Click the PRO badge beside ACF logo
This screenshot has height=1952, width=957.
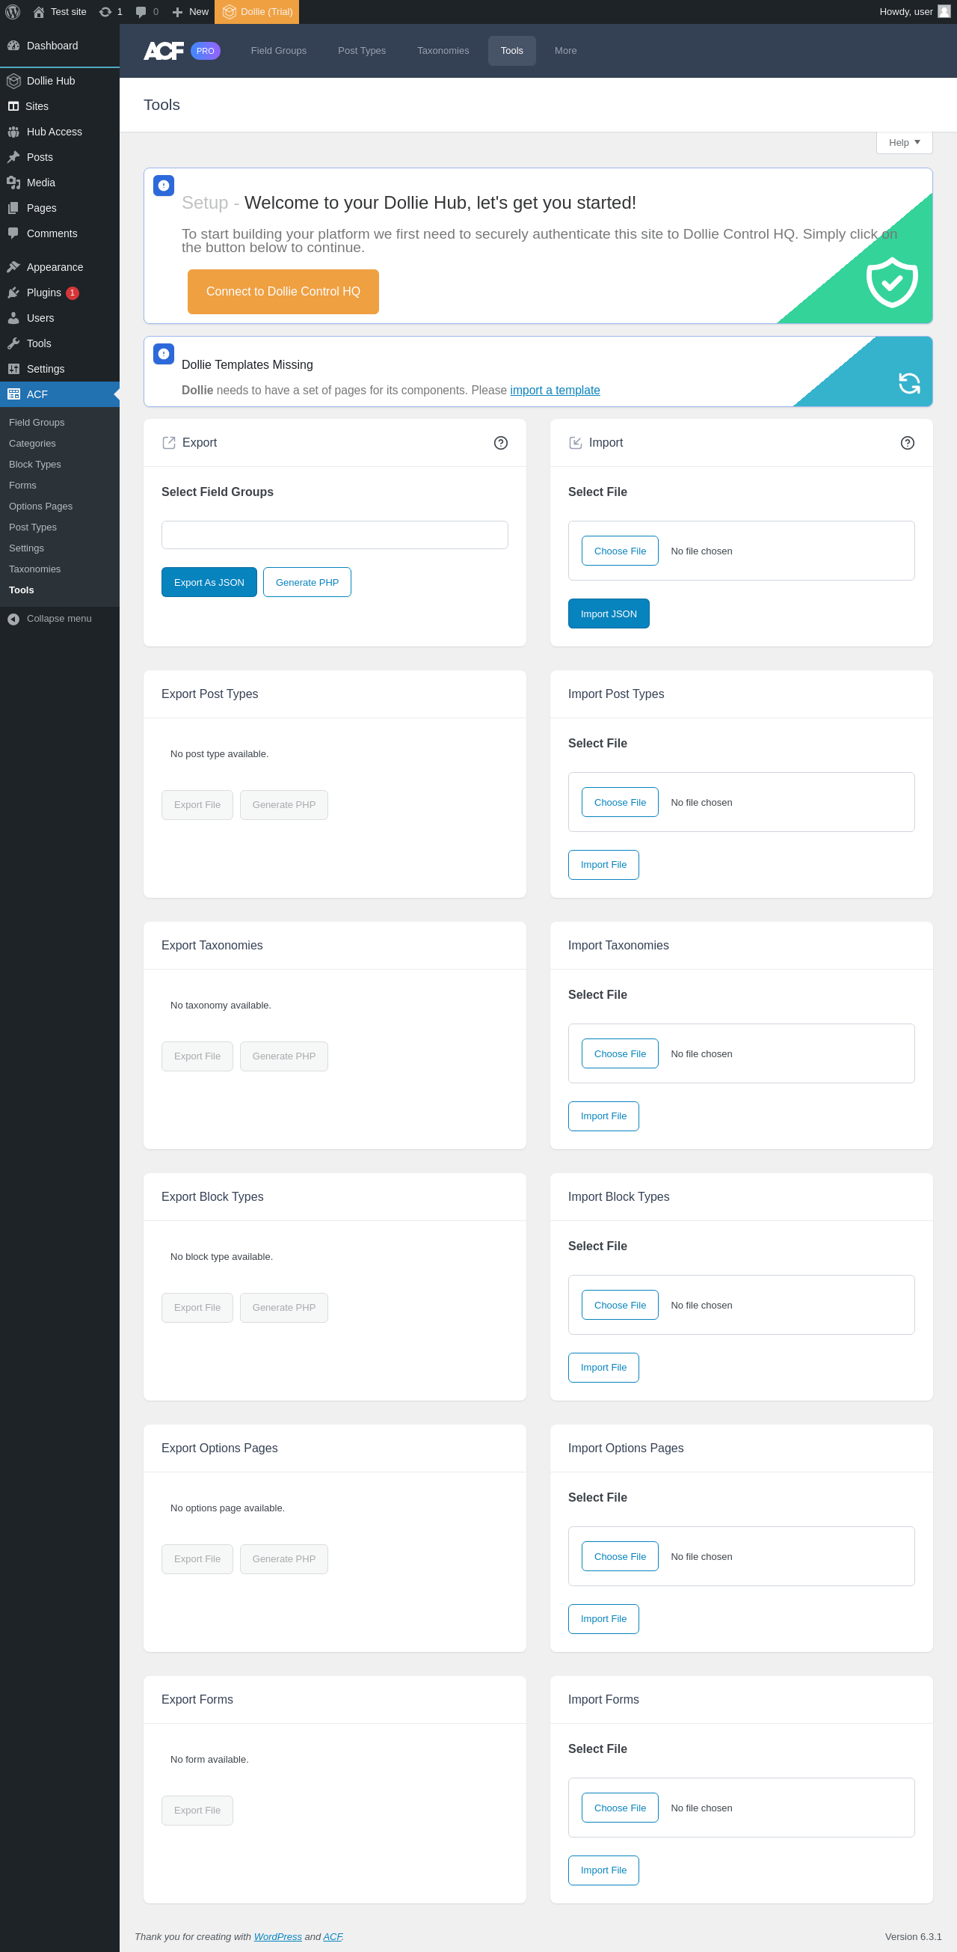(x=205, y=51)
